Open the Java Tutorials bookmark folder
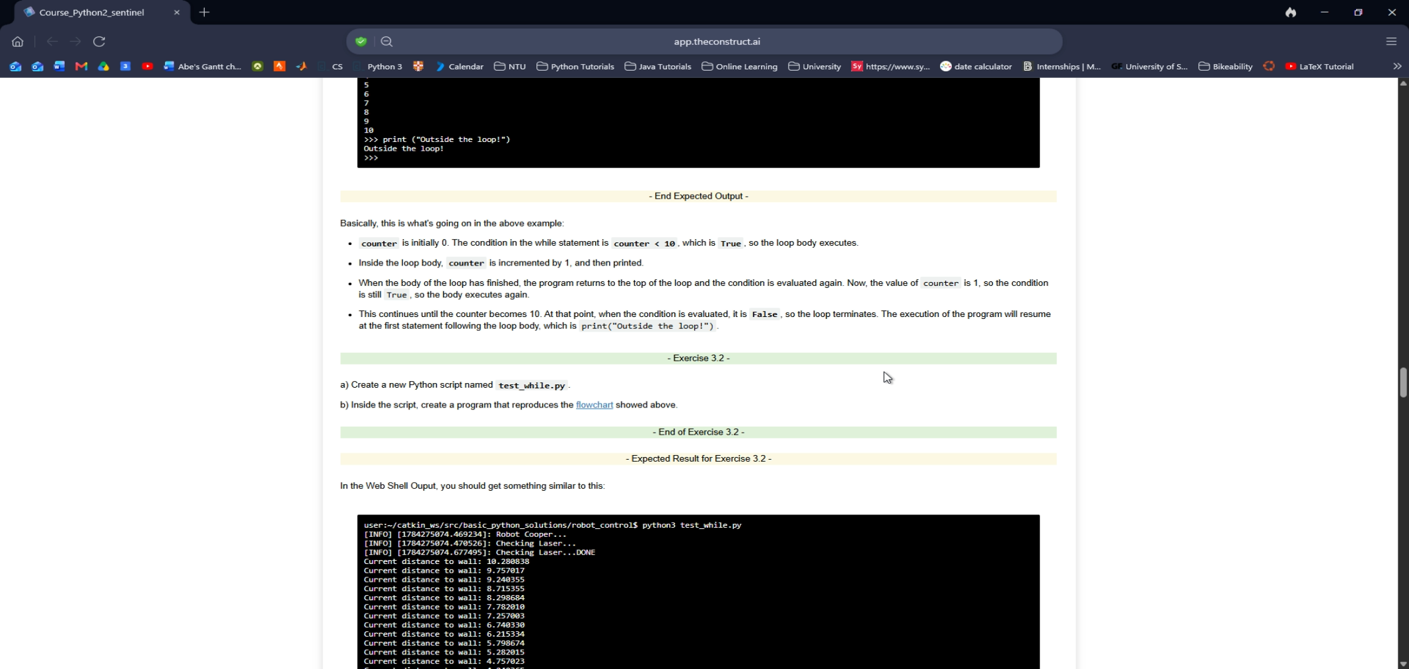This screenshot has width=1409, height=669. coord(658,66)
